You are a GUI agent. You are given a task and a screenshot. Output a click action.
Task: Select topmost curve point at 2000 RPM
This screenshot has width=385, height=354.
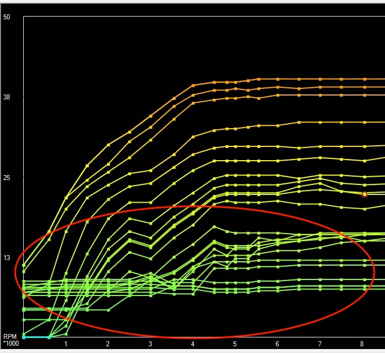click(x=108, y=145)
